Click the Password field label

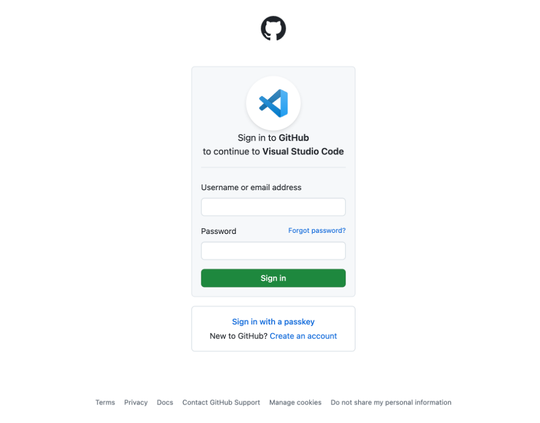pyautogui.click(x=218, y=231)
